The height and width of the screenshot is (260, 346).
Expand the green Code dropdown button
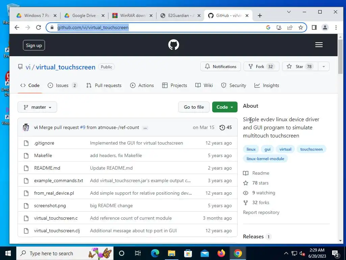[x=225, y=107]
